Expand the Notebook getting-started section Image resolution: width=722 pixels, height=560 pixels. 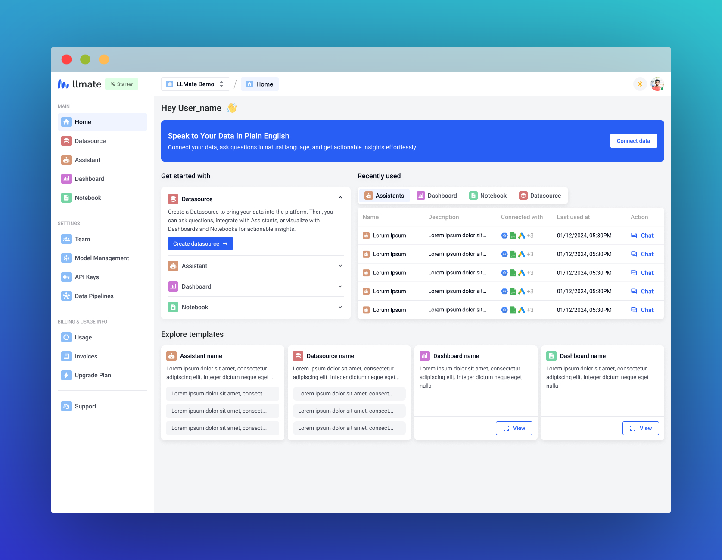(x=340, y=307)
